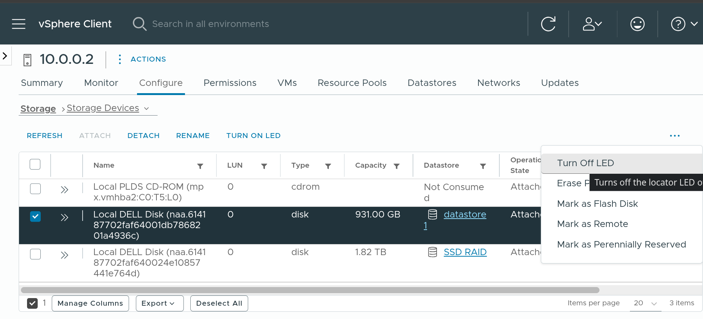Change items per page dropdown
The image size is (703, 319).
[x=646, y=303]
